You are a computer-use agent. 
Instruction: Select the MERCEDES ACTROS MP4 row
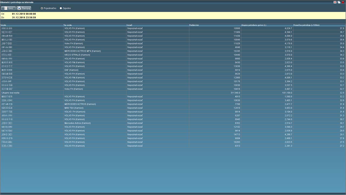pyautogui.click(x=82, y=51)
